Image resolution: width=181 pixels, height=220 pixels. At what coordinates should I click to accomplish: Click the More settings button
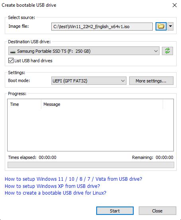click(151, 81)
